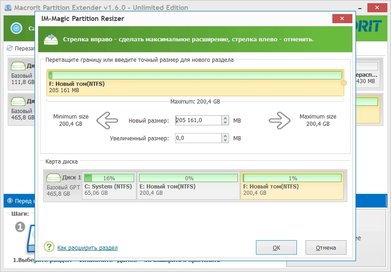391x272 pixels.
Task: Click the 1% usage bar of F drive
Action: [292, 178]
